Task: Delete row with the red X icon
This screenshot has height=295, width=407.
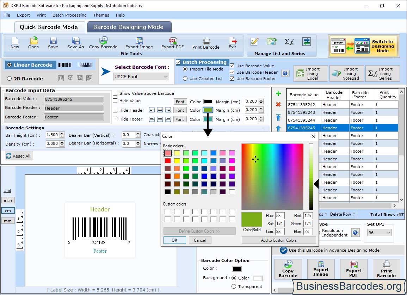Action: click(278, 104)
